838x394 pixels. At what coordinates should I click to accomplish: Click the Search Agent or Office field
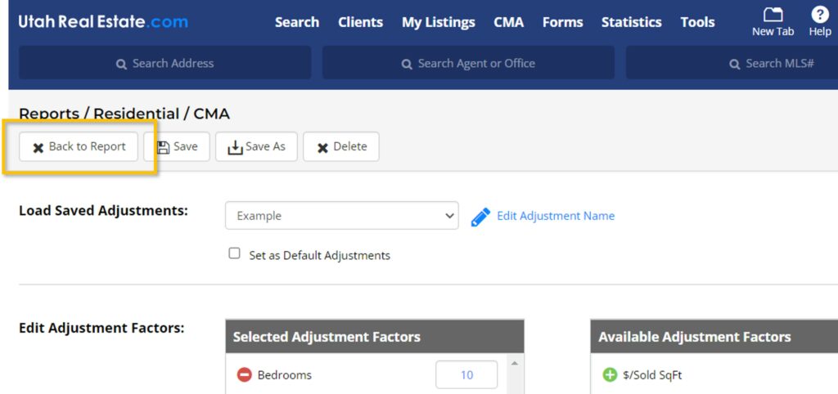(x=468, y=63)
